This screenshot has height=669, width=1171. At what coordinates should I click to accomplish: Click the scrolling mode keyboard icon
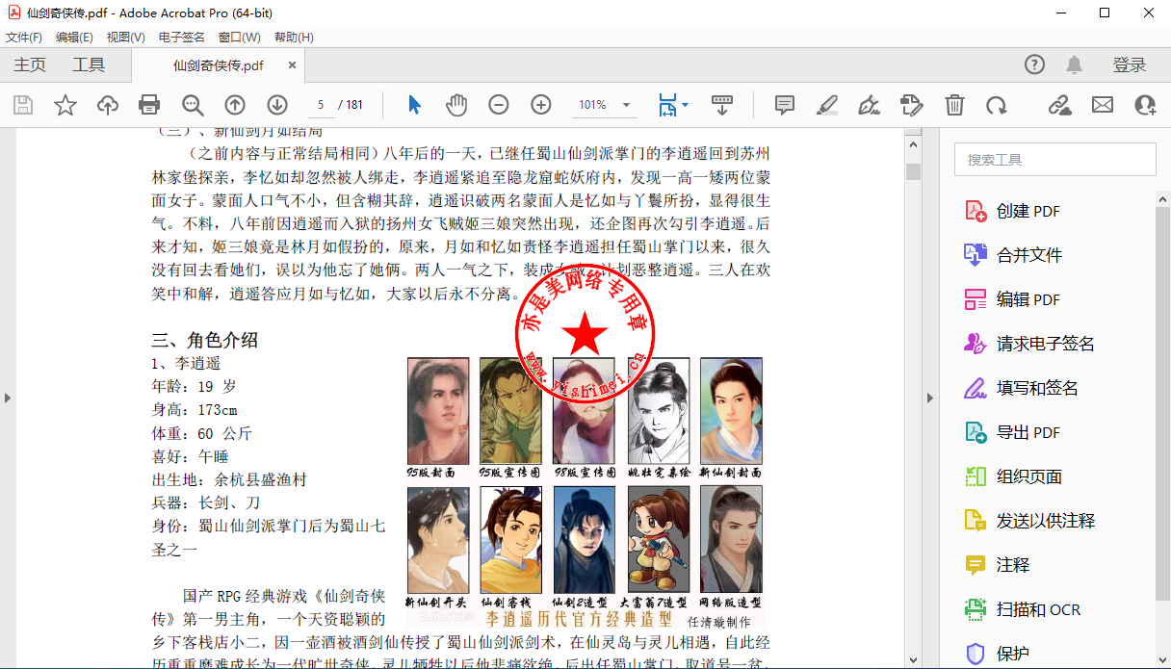pyautogui.click(x=721, y=105)
